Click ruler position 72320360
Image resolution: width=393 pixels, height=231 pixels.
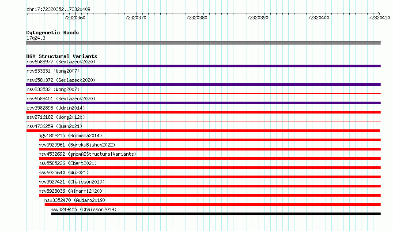pos(75,18)
